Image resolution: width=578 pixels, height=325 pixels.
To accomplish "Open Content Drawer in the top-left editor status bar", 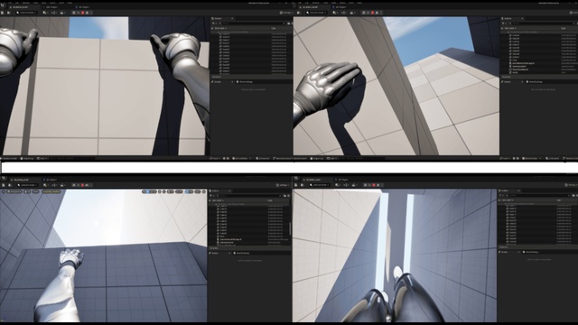I will (9, 158).
